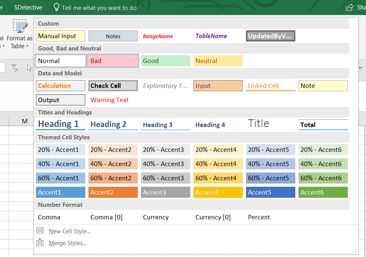
Task: Pick the 40% - Accent3 themed style
Action: pyautogui.click(x=165, y=164)
